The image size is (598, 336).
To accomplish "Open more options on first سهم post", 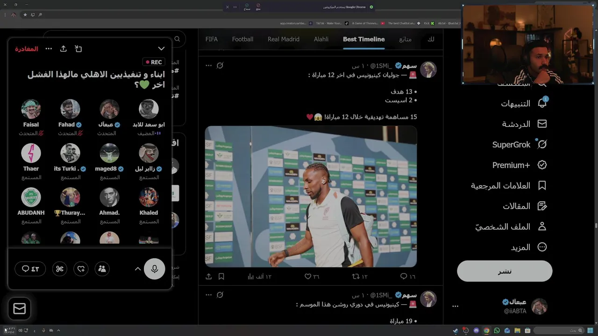I will pyautogui.click(x=209, y=65).
